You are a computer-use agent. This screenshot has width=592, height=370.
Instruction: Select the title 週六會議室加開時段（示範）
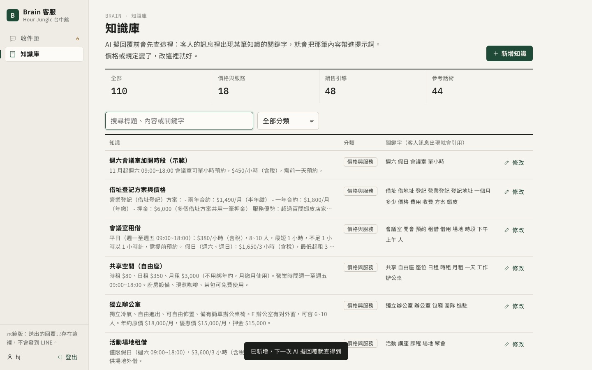pyautogui.click(x=150, y=161)
